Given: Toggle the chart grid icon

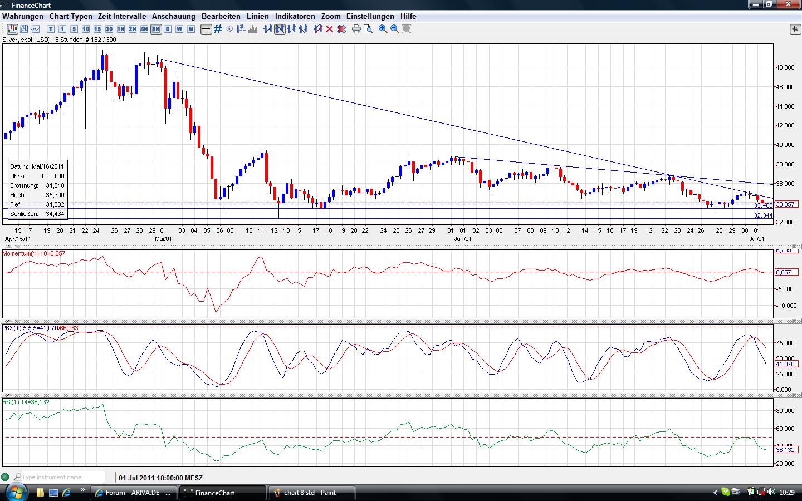Looking at the screenshot, I should point(218,29).
